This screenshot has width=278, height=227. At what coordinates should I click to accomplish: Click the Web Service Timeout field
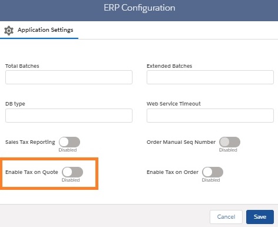click(x=210, y=116)
